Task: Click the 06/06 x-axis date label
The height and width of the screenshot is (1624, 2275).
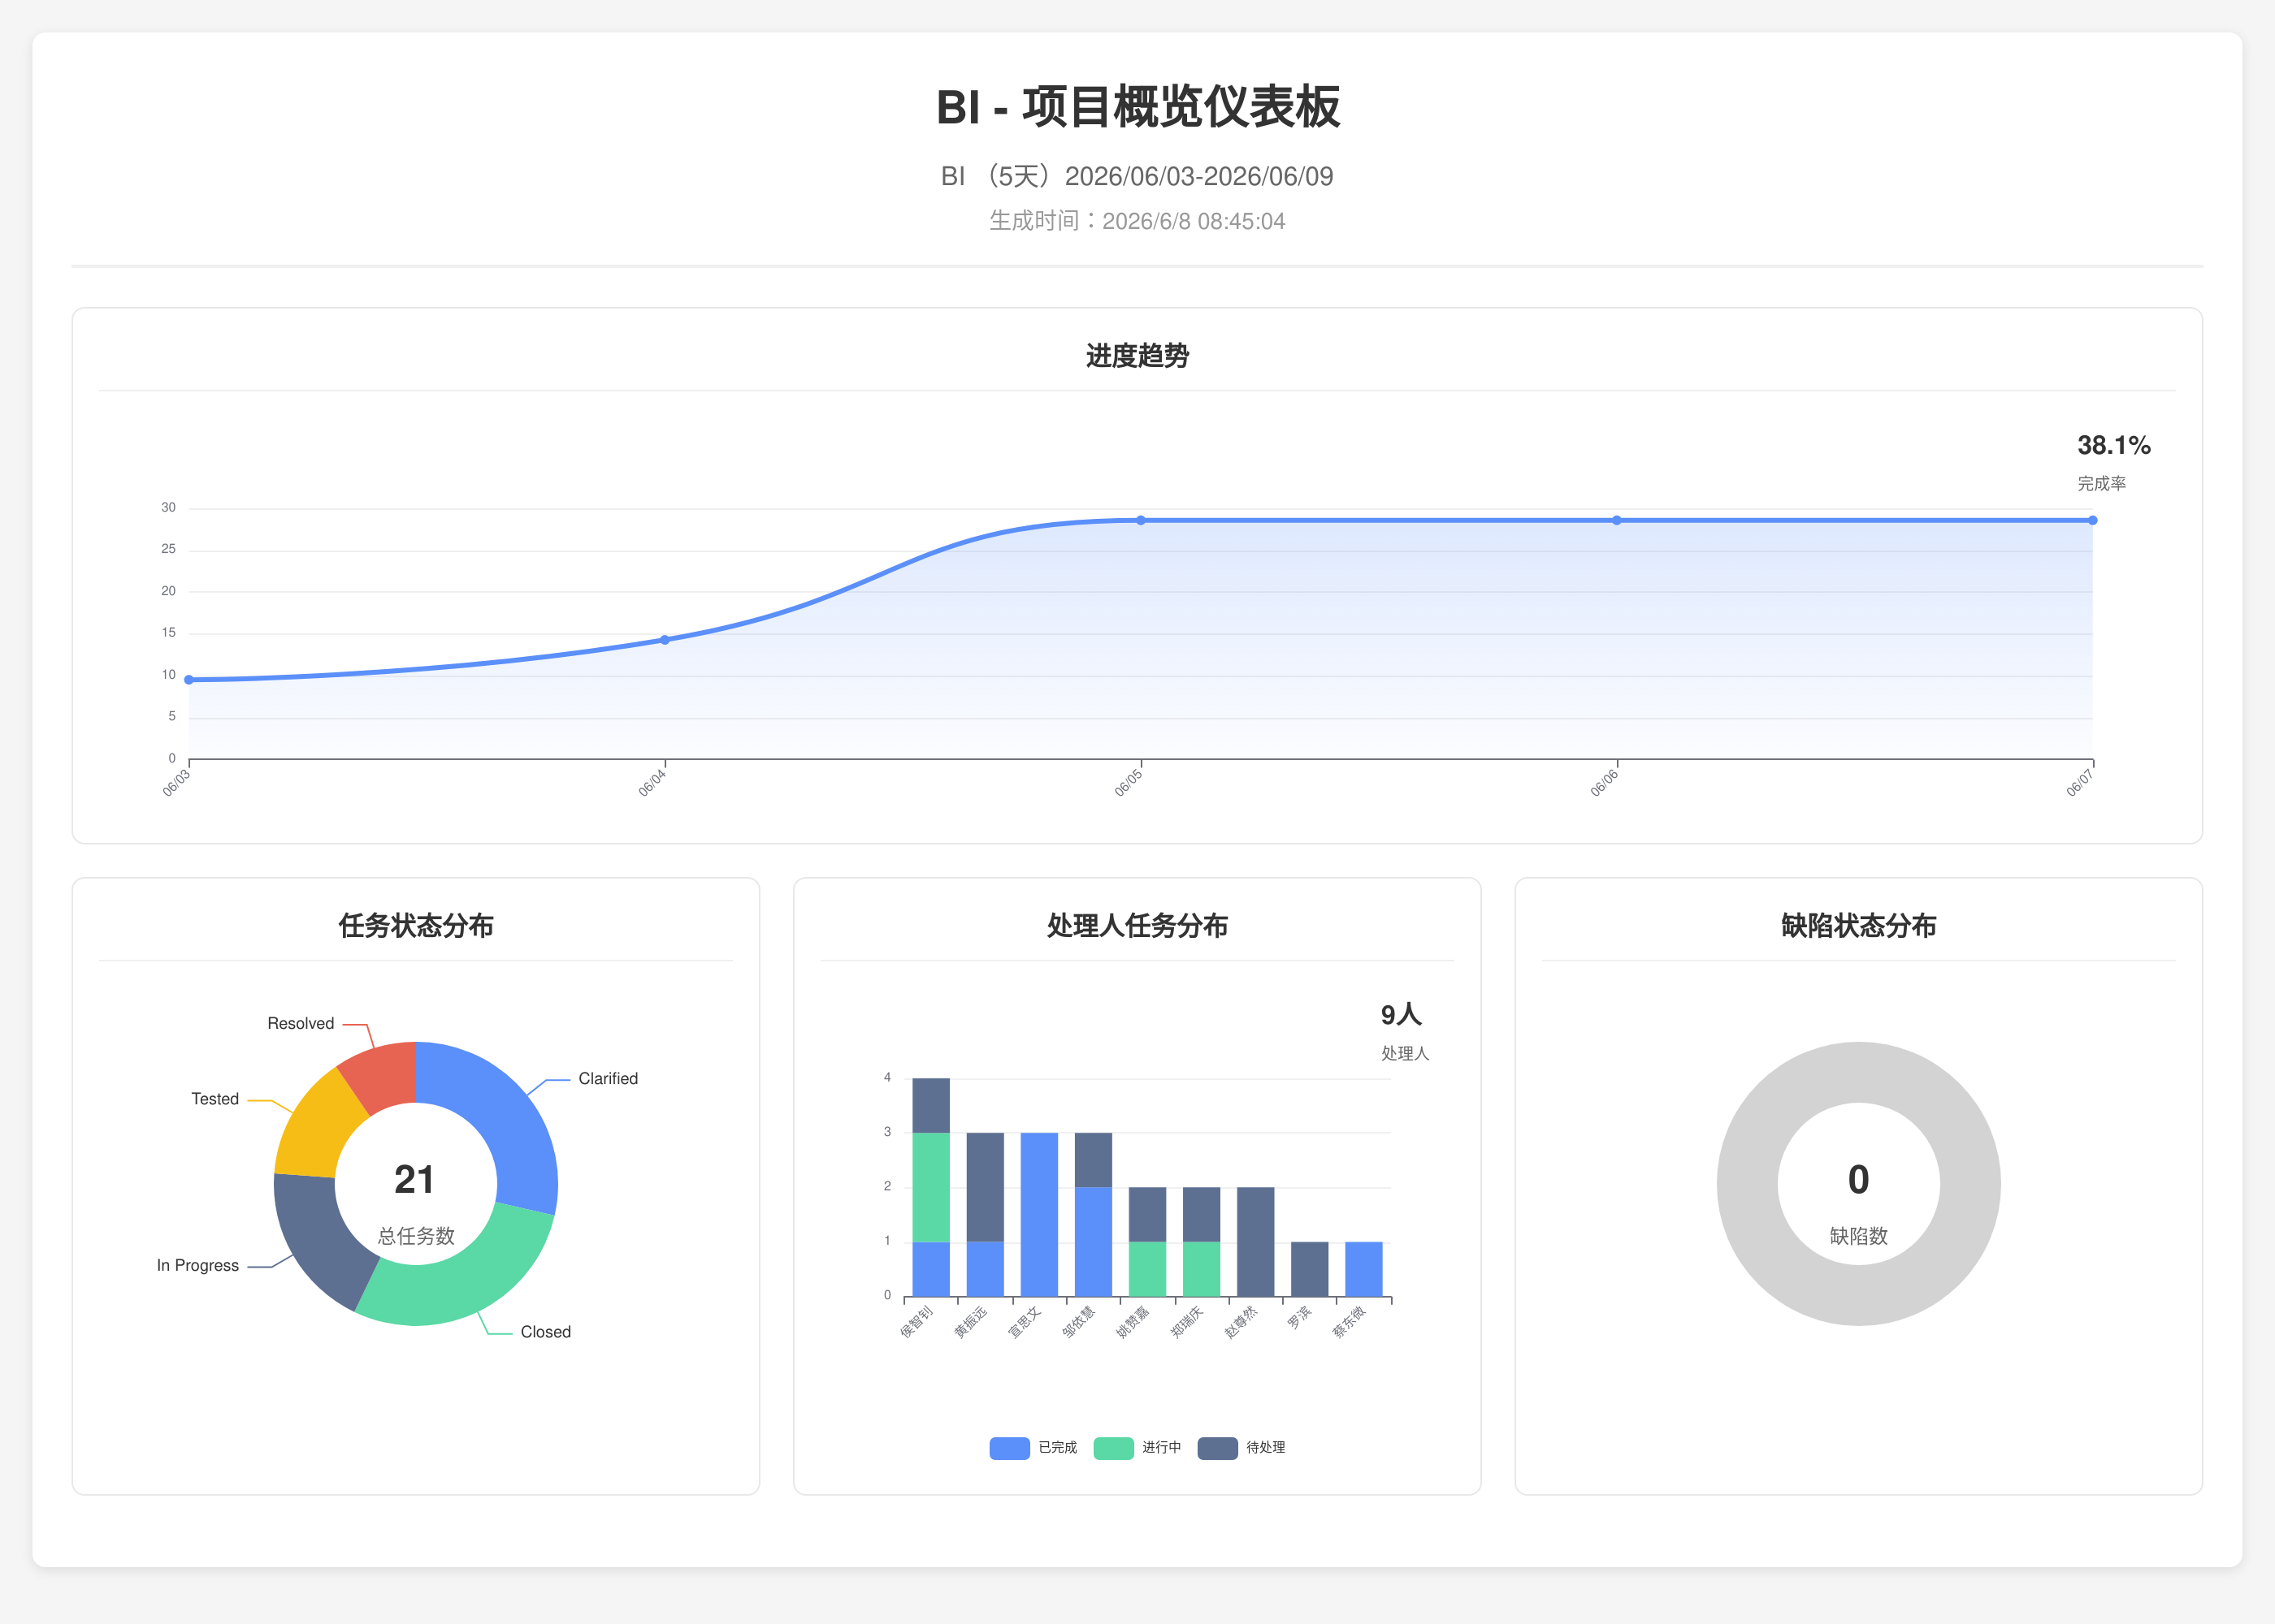Action: [x=1605, y=783]
